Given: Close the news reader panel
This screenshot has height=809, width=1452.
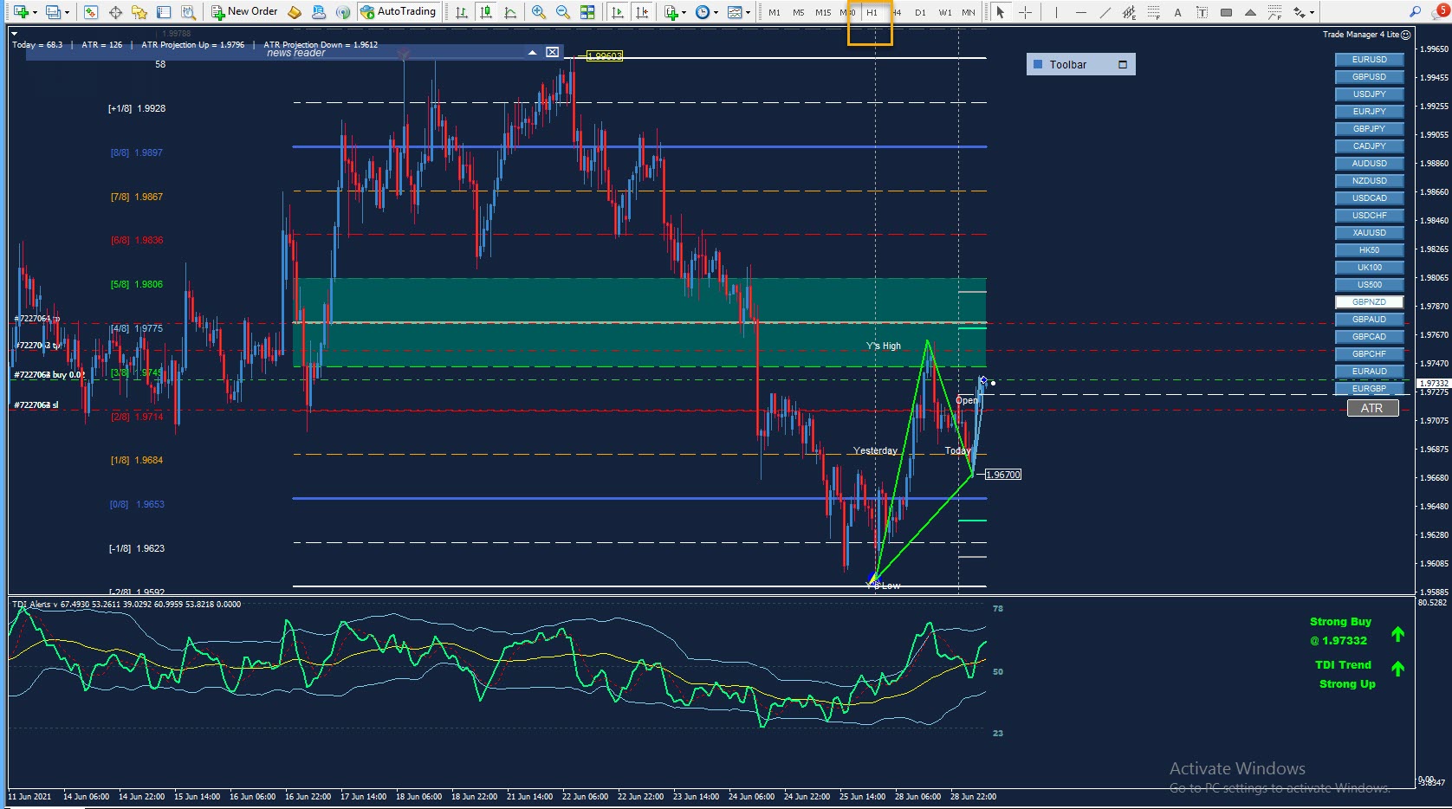Looking at the screenshot, I should coord(552,53).
